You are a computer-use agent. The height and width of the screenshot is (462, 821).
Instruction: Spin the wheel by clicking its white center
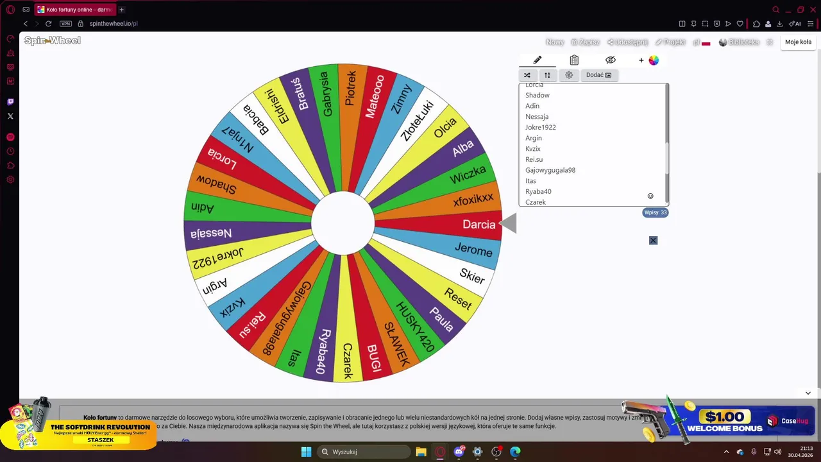tap(343, 223)
